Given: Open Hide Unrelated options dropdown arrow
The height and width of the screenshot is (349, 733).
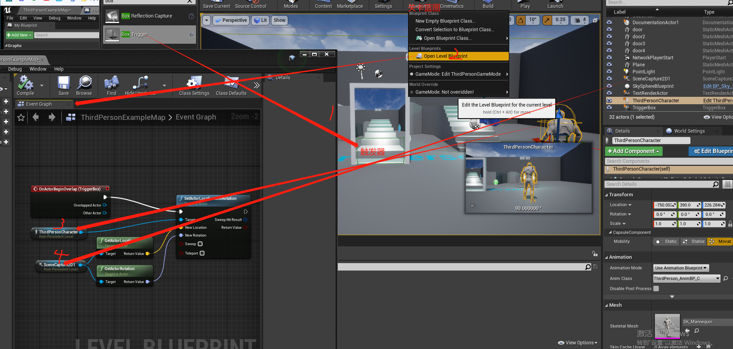Looking at the screenshot, I should tap(164, 85).
